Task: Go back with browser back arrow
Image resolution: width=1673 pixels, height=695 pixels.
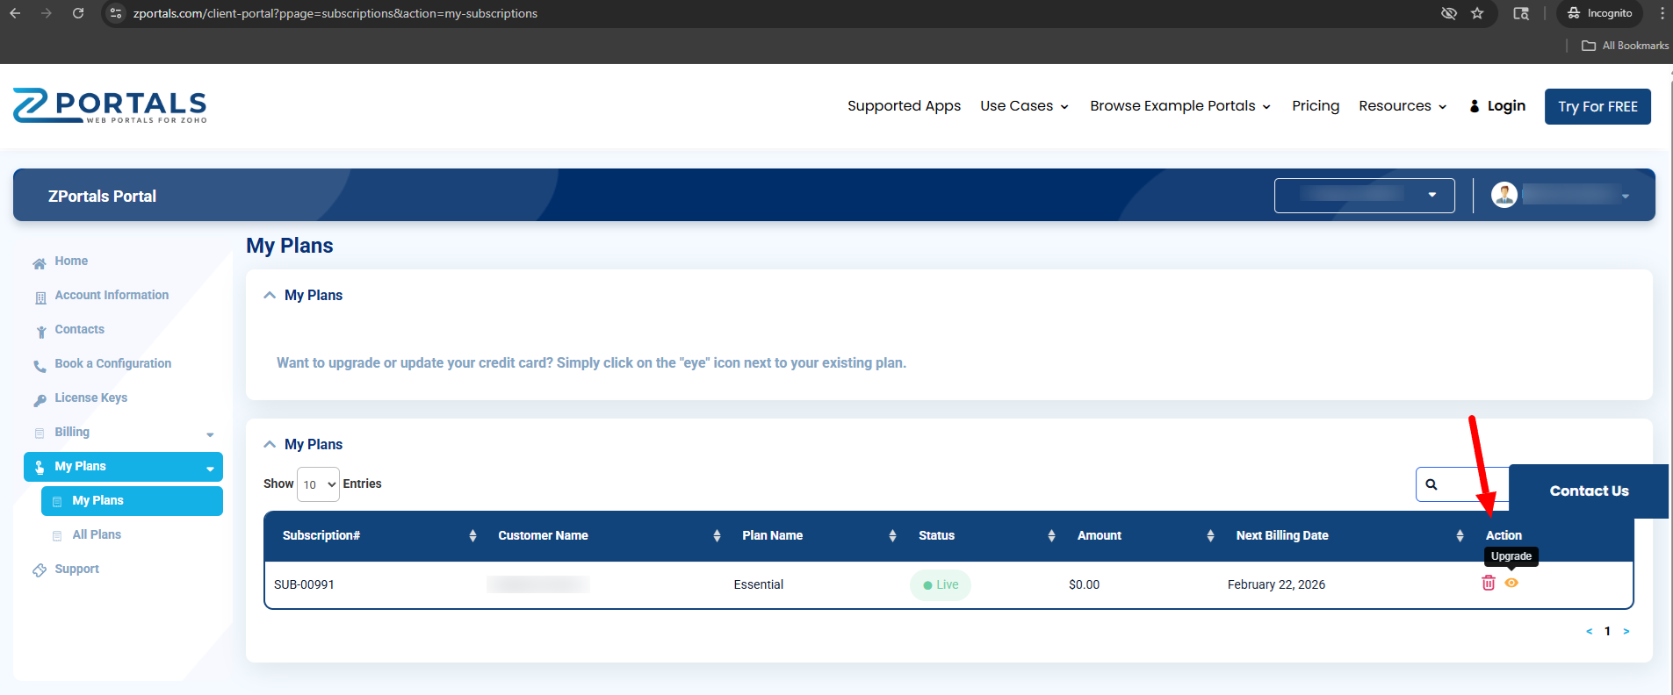Action: (15, 13)
